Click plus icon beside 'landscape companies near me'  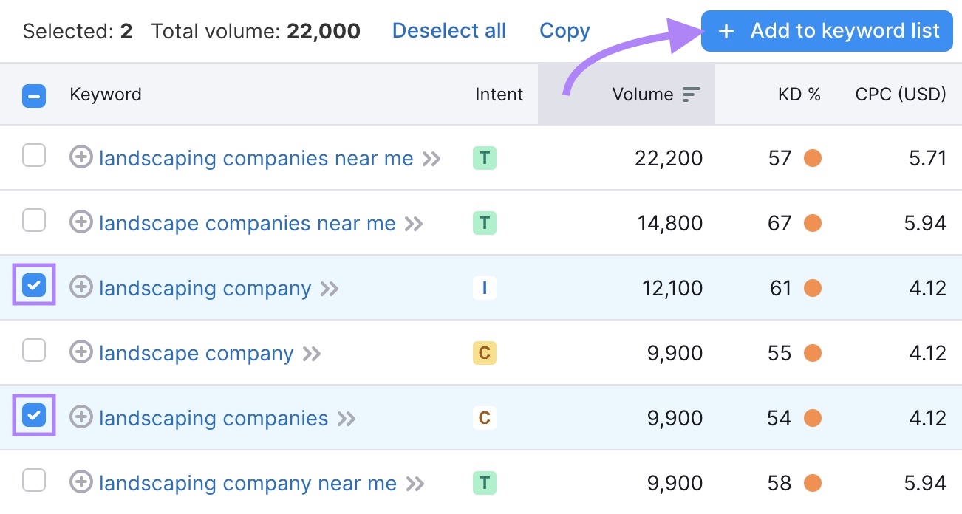coord(81,222)
